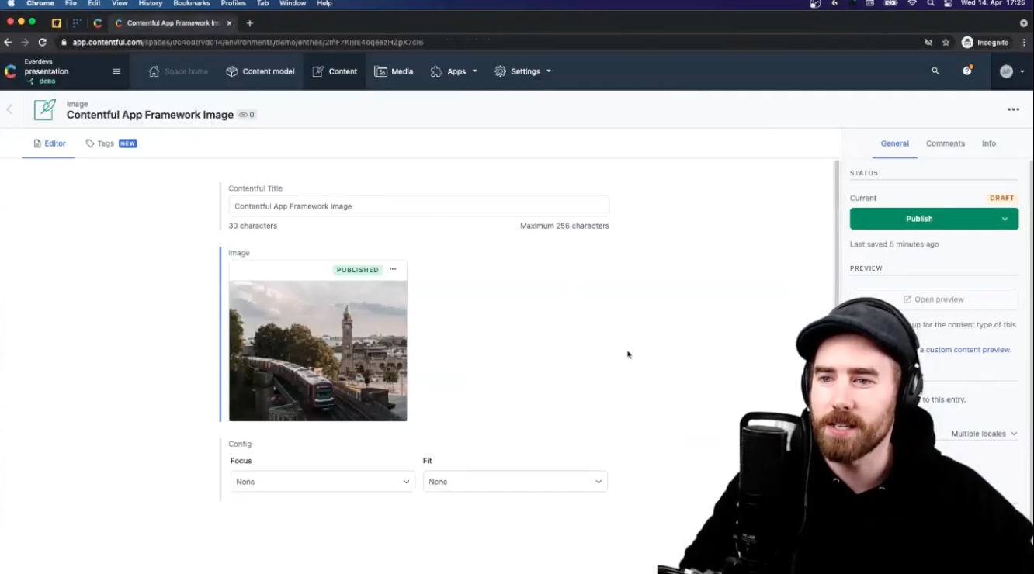Select the pinned Contentful tab
Screen dimensions: 1034x574
[x=98, y=23]
